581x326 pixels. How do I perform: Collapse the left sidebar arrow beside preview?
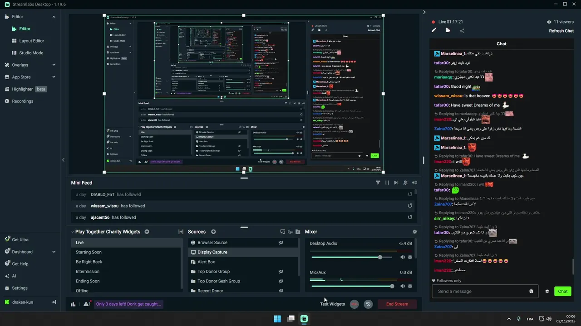63,160
